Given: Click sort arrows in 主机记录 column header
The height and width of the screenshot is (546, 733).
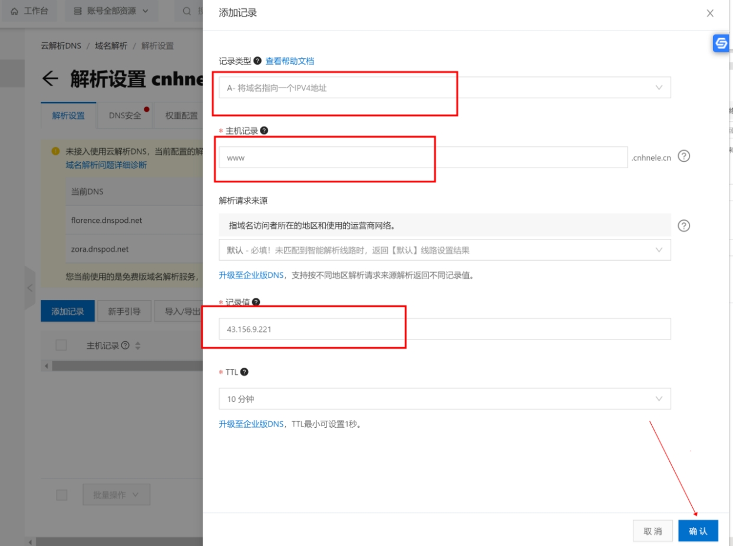Looking at the screenshot, I should (x=138, y=346).
